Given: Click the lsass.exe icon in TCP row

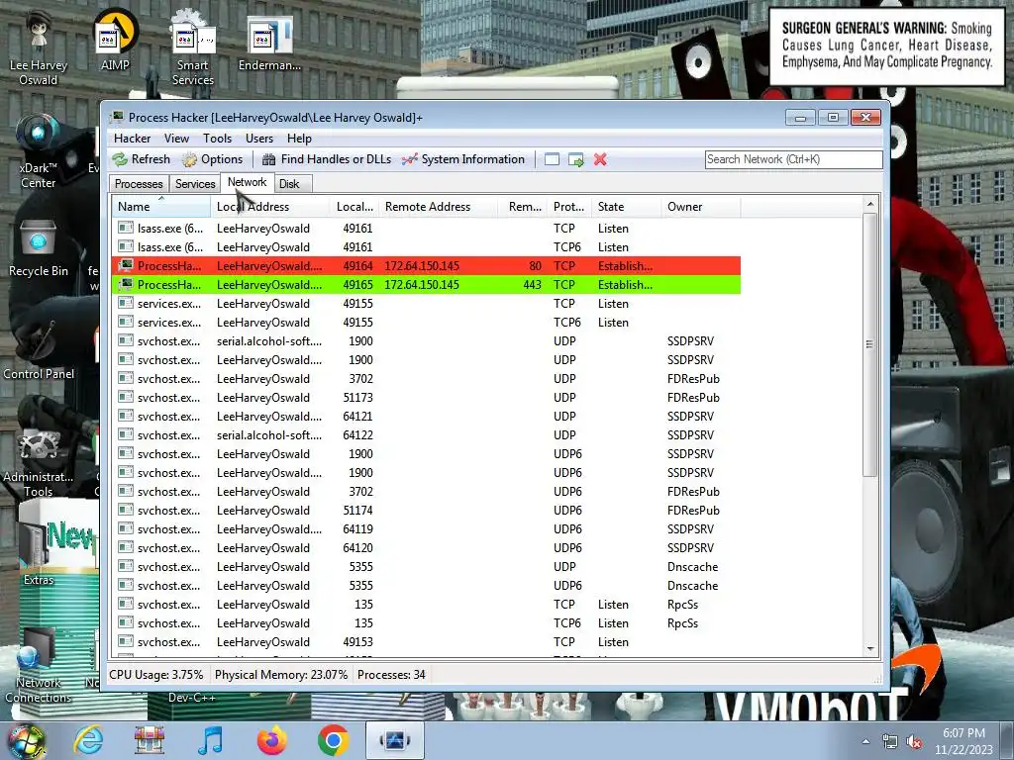Looking at the screenshot, I should [x=126, y=229].
